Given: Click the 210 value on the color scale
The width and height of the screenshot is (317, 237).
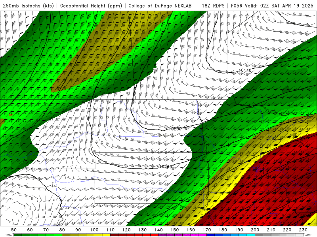Looking at the screenshot, I should pyautogui.click(x=271, y=230).
